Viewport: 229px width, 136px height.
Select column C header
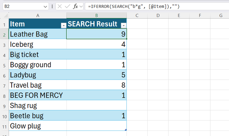[137, 15]
